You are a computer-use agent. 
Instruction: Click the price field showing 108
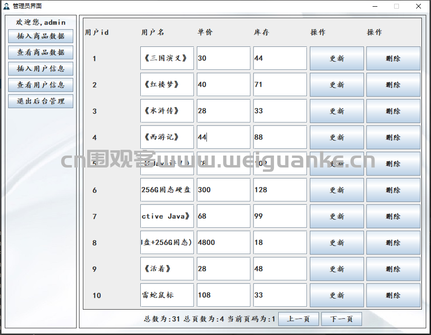224,295
